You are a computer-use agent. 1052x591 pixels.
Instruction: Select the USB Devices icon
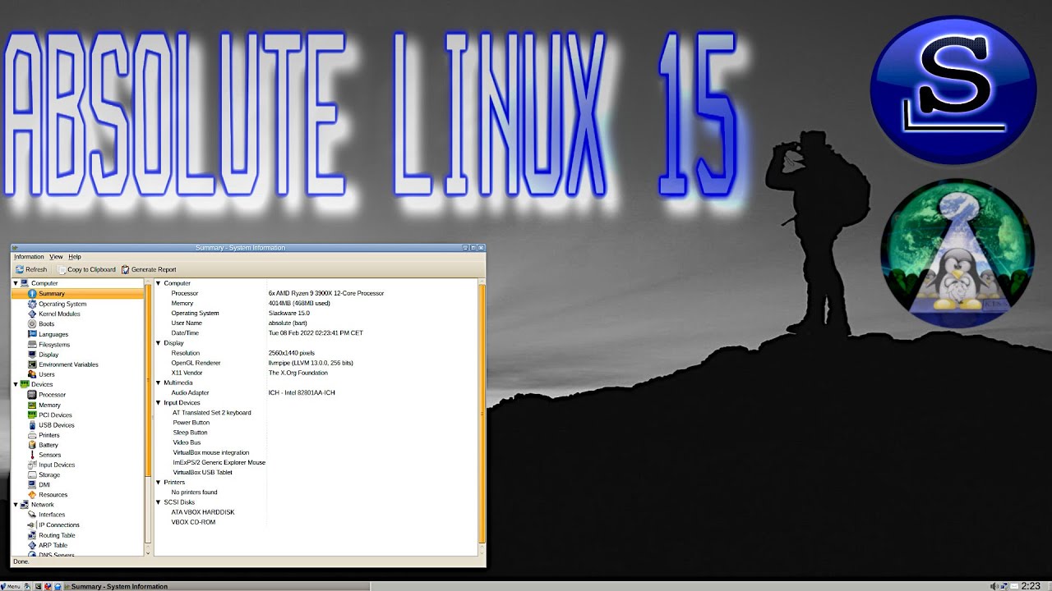point(32,425)
